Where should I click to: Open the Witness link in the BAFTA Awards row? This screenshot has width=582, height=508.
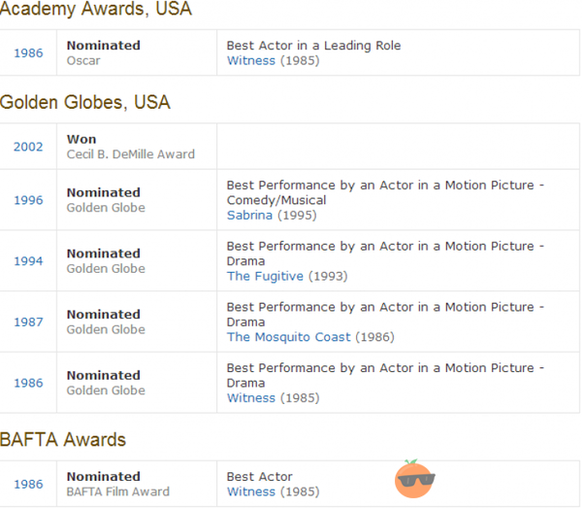click(251, 491)
